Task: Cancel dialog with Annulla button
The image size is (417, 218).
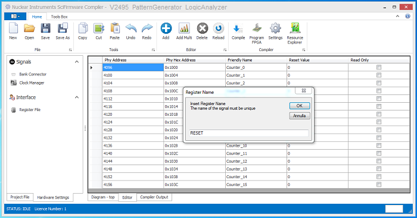Action: point(300,116)
